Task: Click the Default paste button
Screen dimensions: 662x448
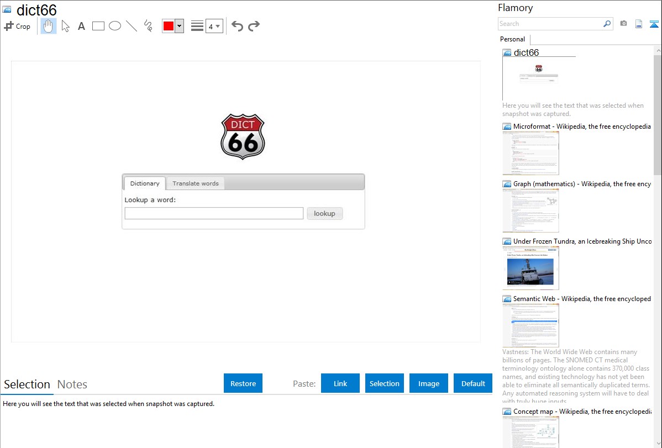Action: 473,383
